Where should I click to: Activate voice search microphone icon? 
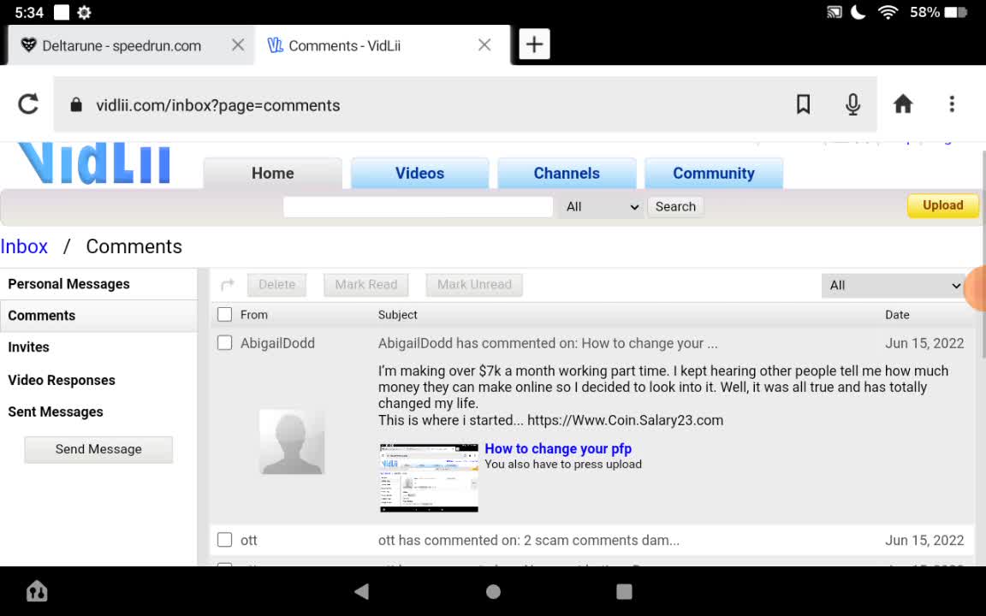point(852,104)
